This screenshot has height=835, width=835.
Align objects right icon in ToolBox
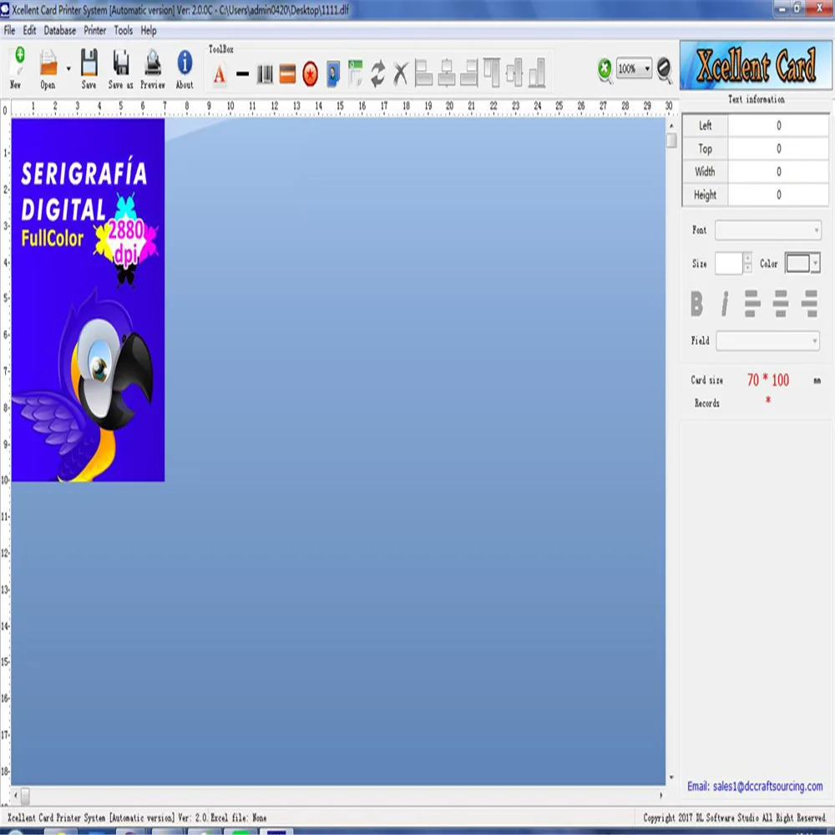(469, 73)
